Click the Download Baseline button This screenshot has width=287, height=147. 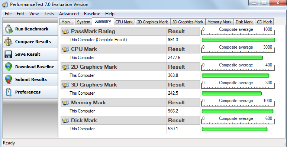(30, 67)
